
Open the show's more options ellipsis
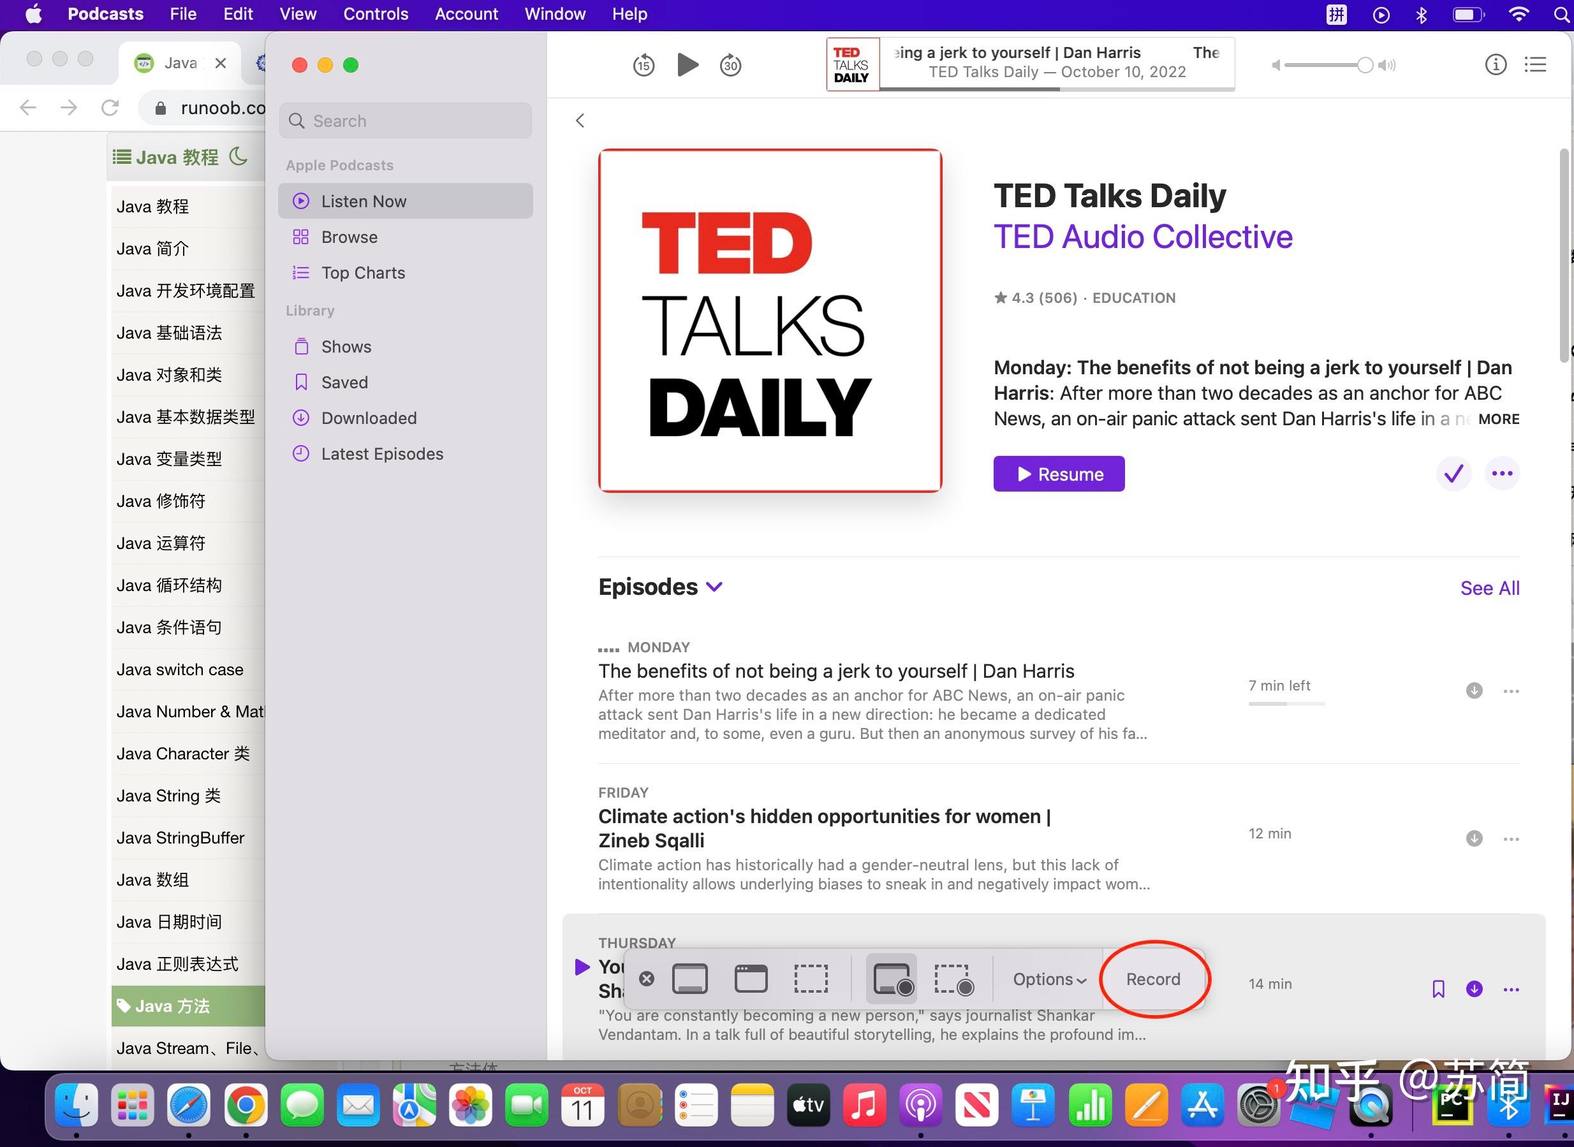click(1503, 474)
